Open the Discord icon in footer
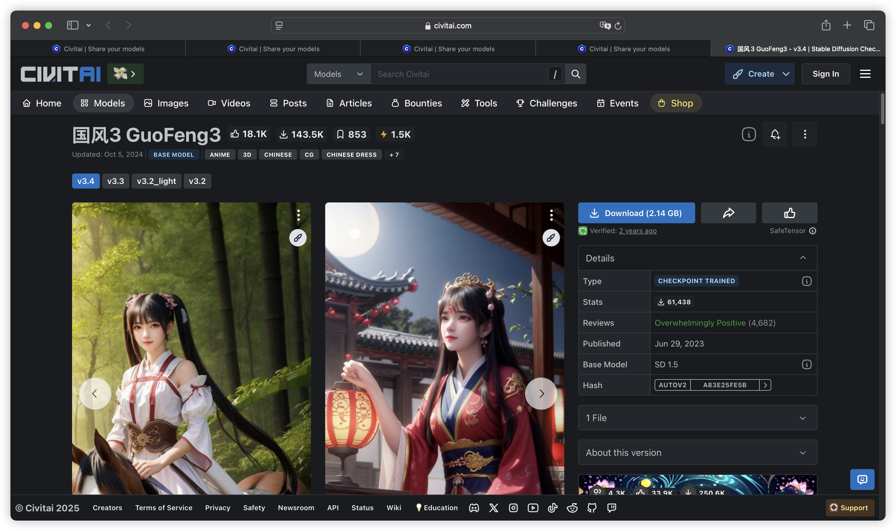 (474, 507)
